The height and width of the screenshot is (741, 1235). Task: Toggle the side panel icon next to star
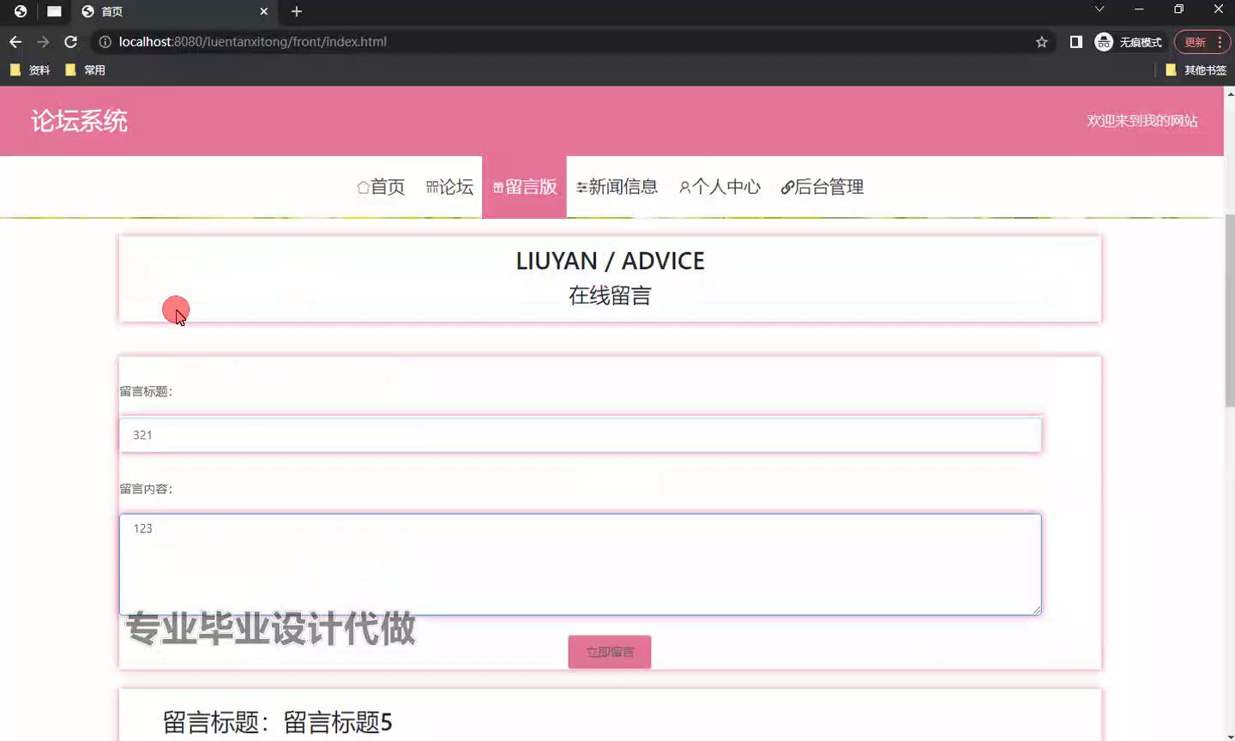[x=1075, y=41]
